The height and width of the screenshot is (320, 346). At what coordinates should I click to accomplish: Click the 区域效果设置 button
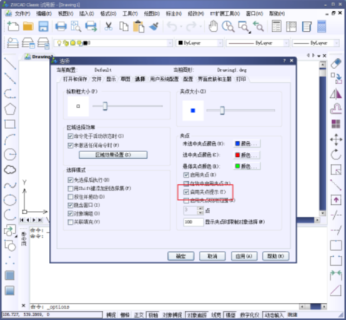click(113, 155)
